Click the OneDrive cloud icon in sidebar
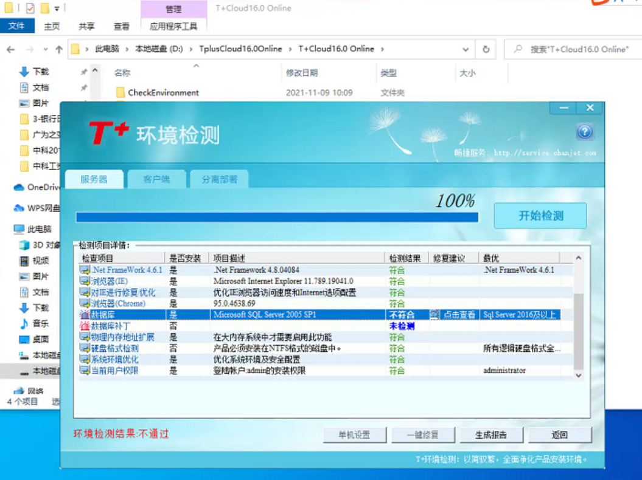Viewport: 642px width, 480px height. pyautogui.click(x=19, y=187)
